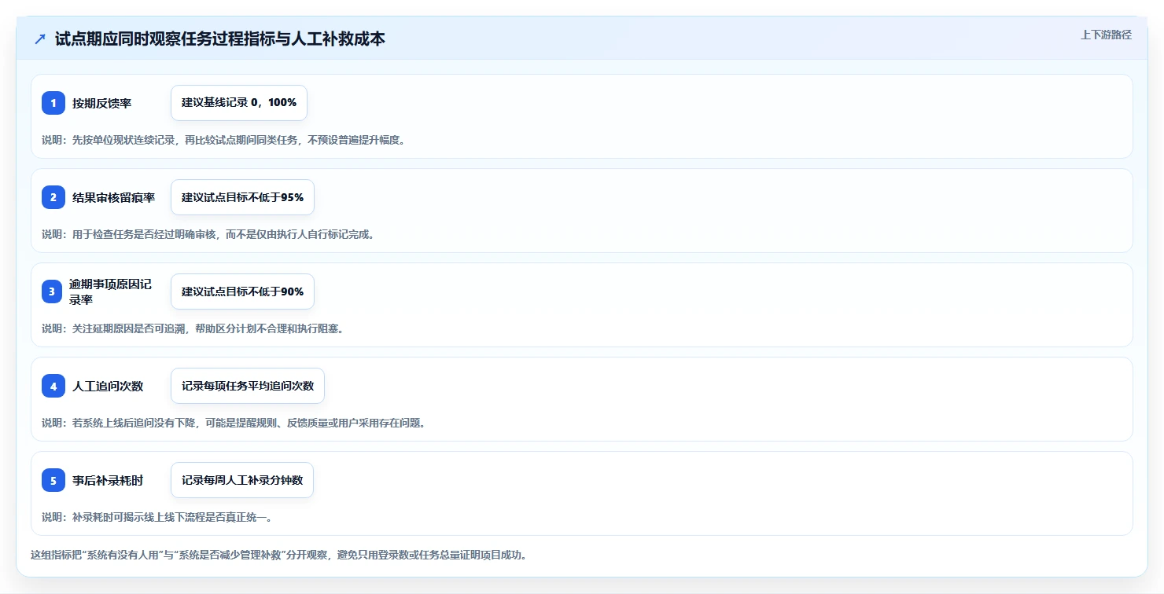The image size is (1164, 594).
Task: Click the arrow icon beside the panel title
Action: tap(40, 39)
